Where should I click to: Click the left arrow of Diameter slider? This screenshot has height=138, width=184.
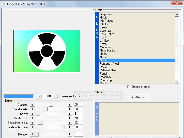[x=32, y=105]
